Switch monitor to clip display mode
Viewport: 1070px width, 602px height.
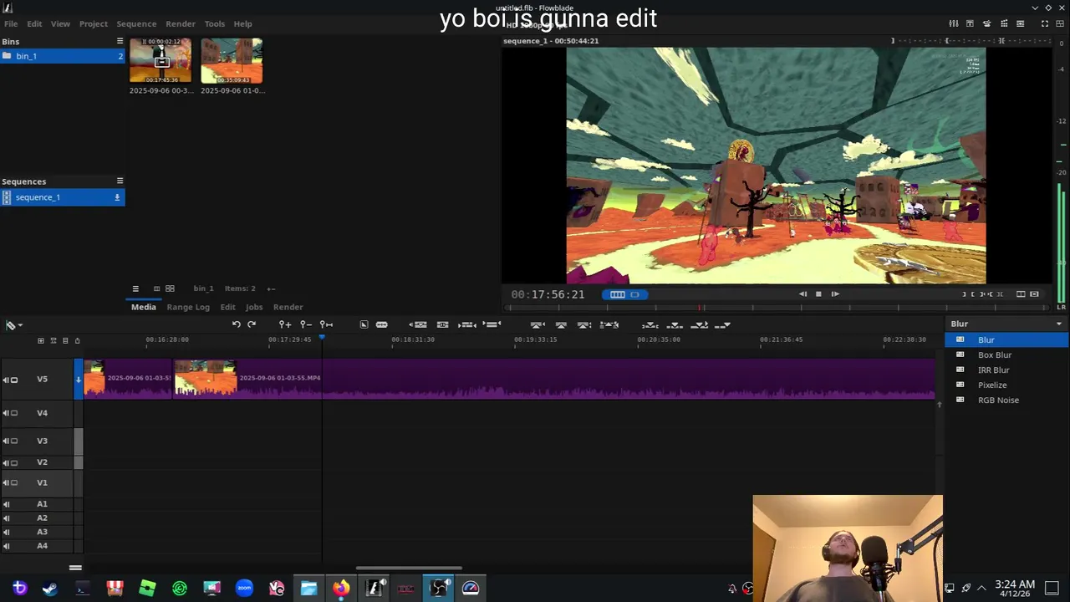coord(635,294)
